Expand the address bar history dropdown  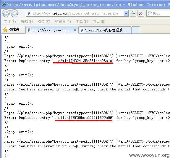tap(126, 13)
